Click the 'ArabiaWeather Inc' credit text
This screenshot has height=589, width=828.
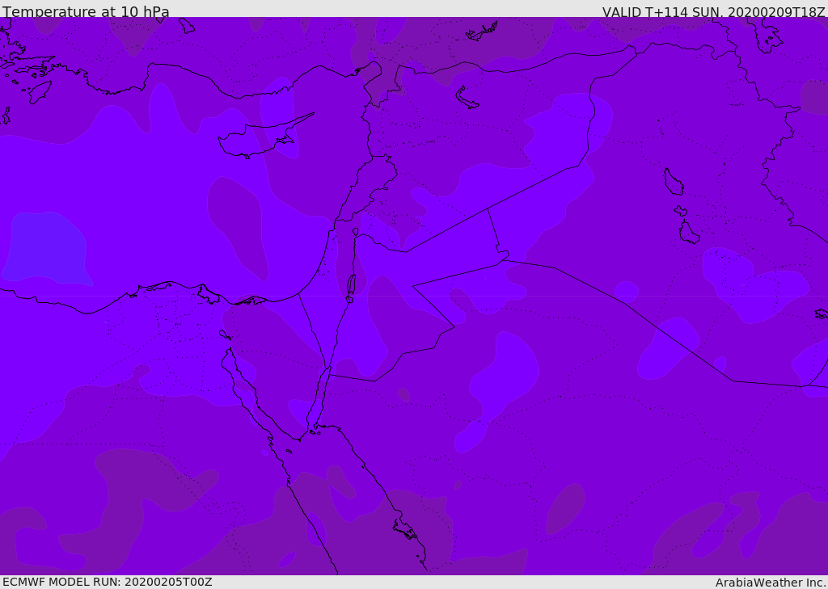coord(771,583)
